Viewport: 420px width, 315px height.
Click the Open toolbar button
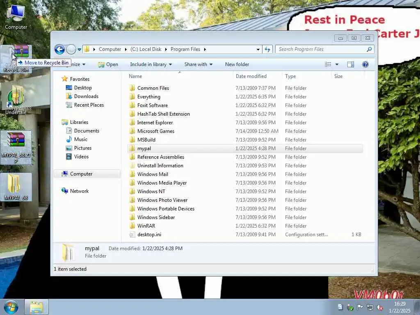pos(108,64)
